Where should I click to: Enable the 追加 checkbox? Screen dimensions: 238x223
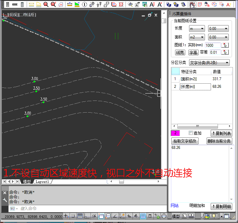(191, 133)
